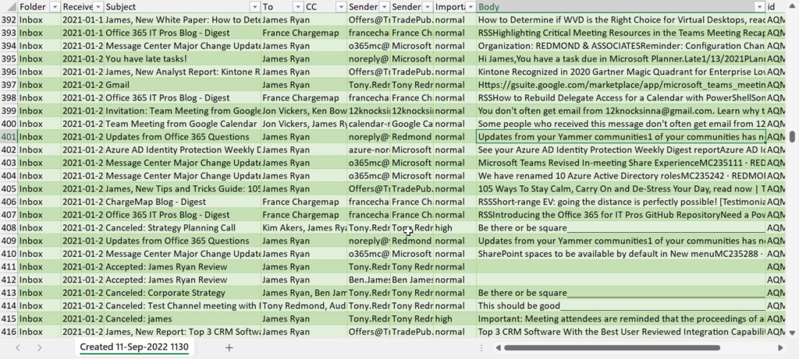Open the Body column filter dropdown
The height and width of the screenshot is (359, 799).
(760, 6)
